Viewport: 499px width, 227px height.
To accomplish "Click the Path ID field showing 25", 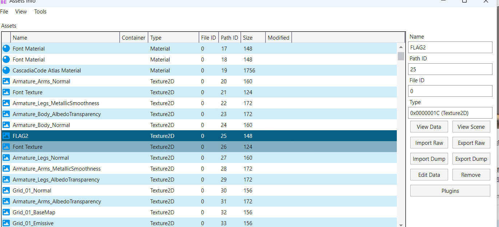I will [x=450, y=69].
